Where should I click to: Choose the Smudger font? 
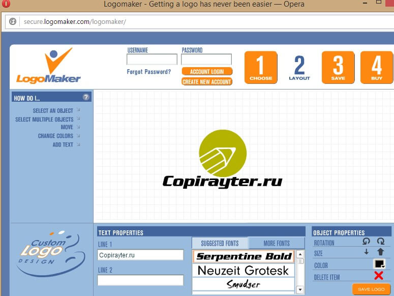pos(244,284)
